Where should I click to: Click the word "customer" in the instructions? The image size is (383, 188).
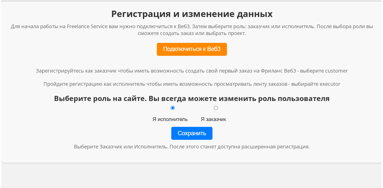[x=337, y=71]
